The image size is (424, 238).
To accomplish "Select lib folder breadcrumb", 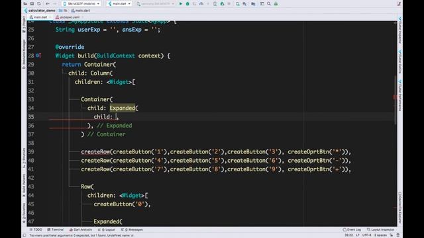I will pyautogui.click(x=64, y=11).
